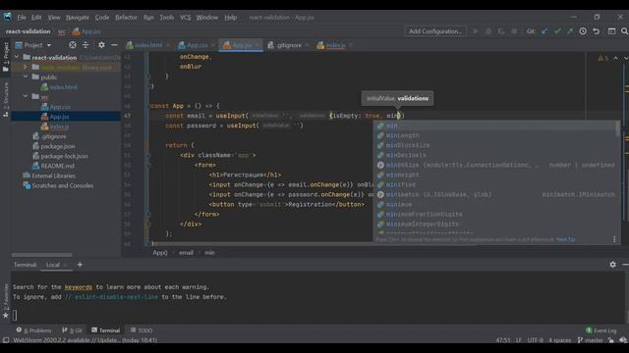
Task: Click the Run (play) toolbar icon
Action: click(x=476, y=31)
